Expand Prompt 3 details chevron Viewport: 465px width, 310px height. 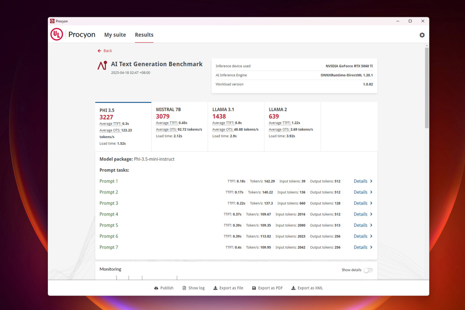(x=371, y=203)
